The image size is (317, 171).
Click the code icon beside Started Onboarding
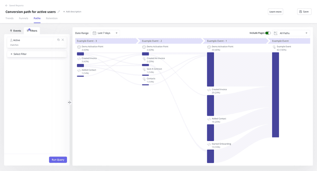point(209,145)
